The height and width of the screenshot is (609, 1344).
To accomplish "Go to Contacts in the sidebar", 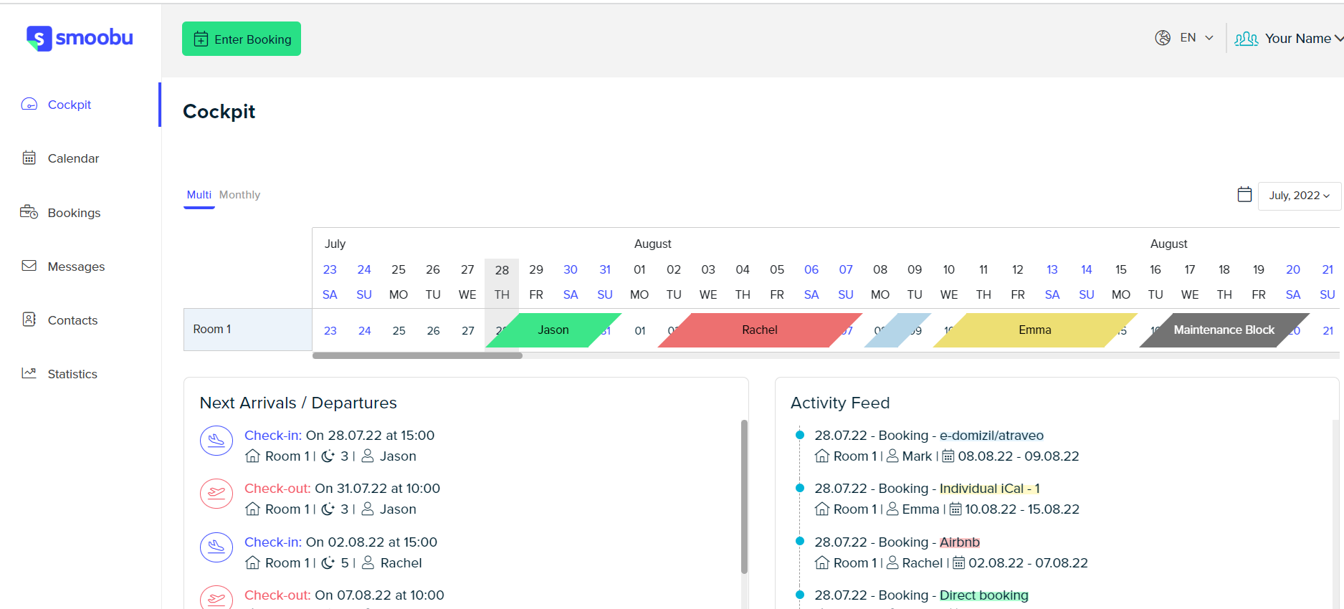I will (72, 320).
